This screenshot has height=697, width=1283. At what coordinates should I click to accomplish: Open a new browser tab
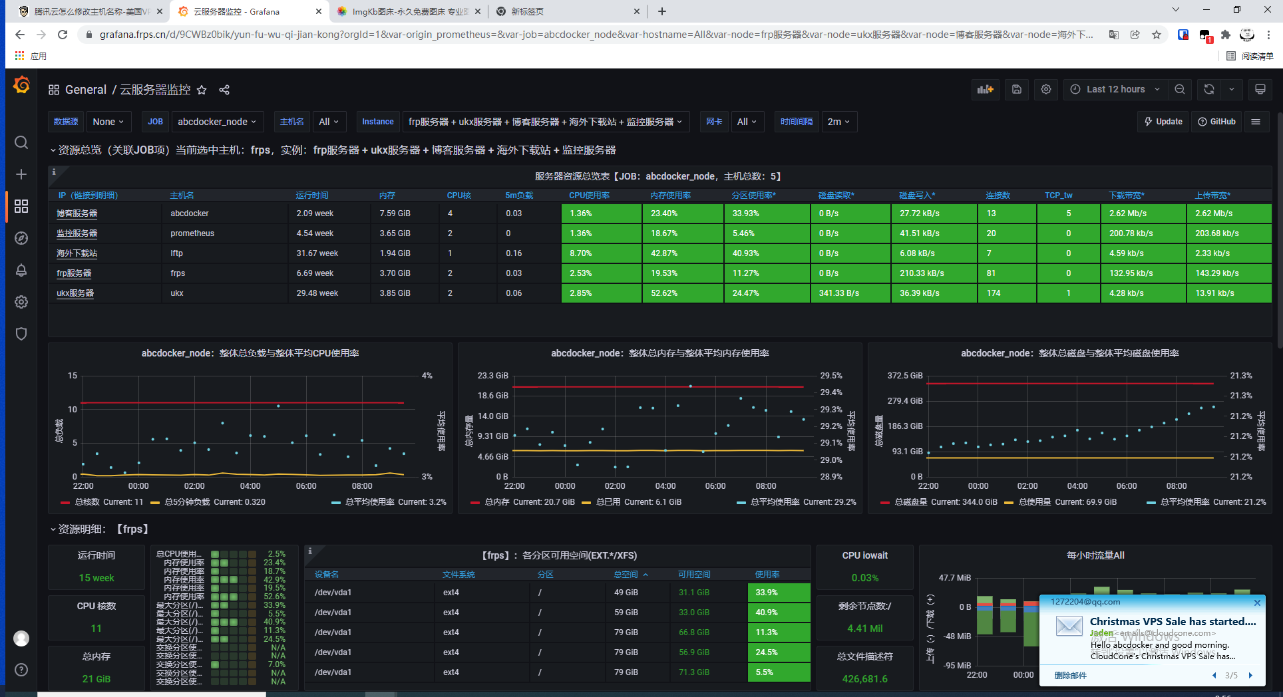[x=662, y=11]
